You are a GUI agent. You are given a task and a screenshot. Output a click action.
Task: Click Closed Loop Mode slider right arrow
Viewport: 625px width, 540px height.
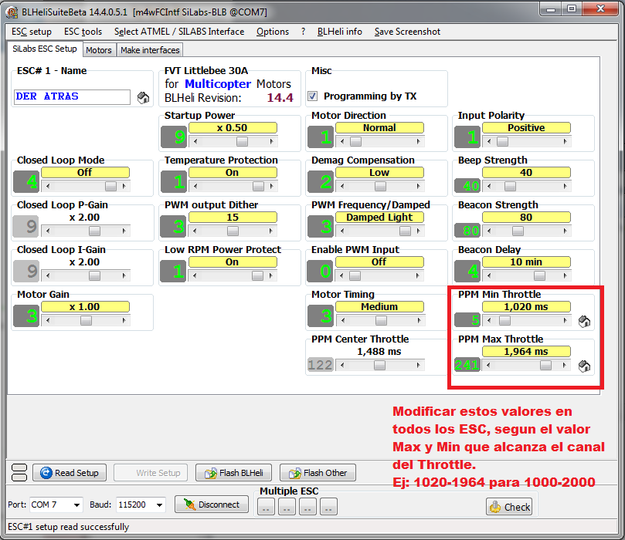point(124,186)
